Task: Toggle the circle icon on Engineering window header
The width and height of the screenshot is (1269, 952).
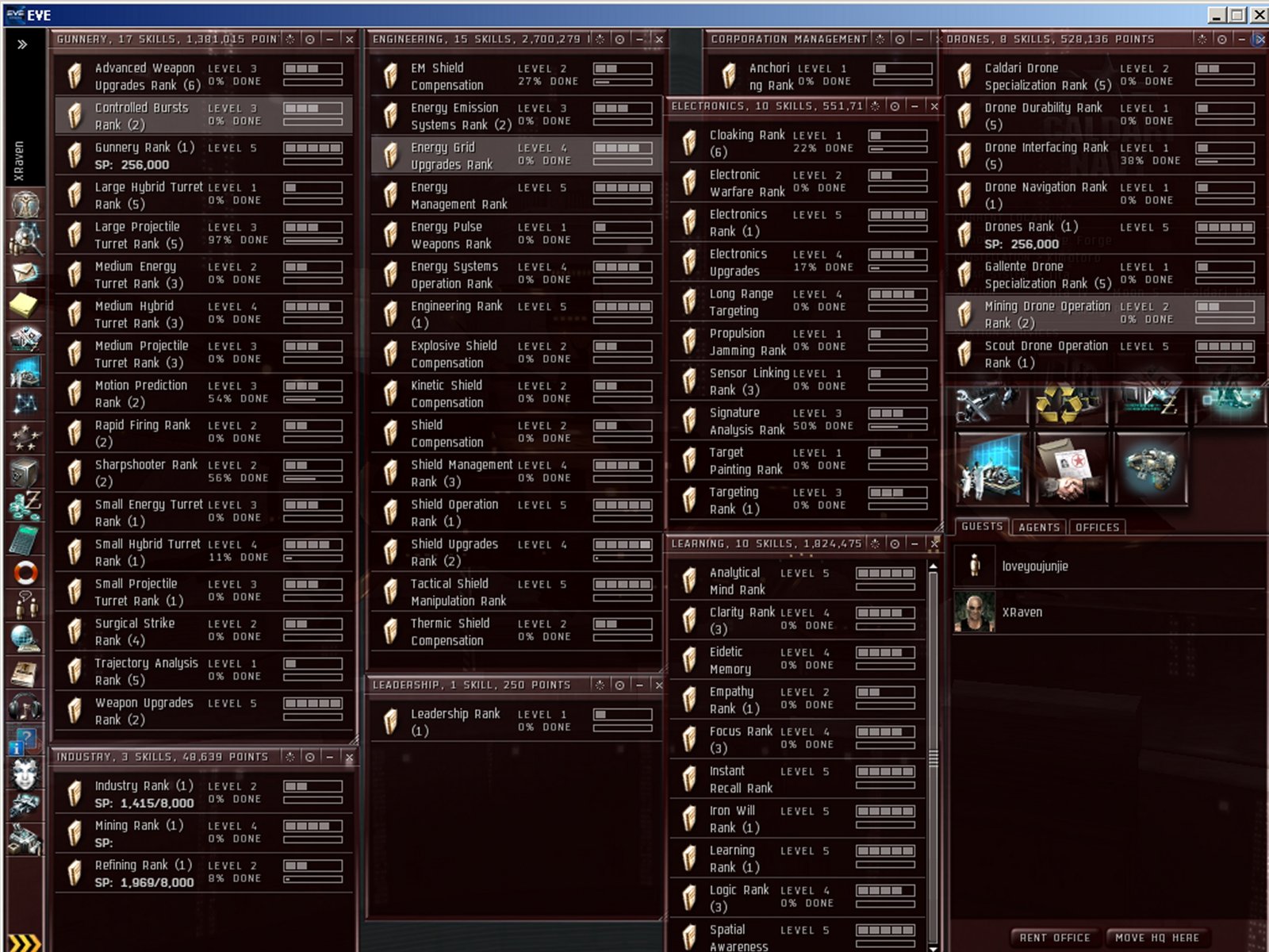Action: coord(619,39)
